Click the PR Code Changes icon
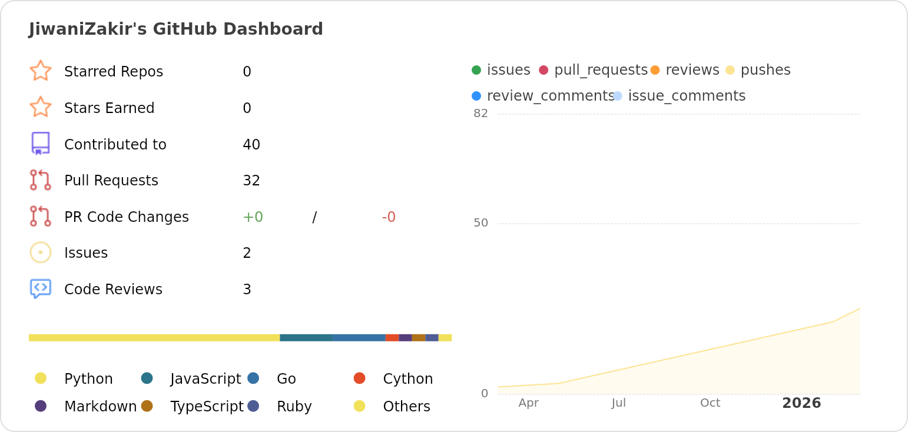Image resolution: width=908 pixels, height=432 pixels. [40, 217]
